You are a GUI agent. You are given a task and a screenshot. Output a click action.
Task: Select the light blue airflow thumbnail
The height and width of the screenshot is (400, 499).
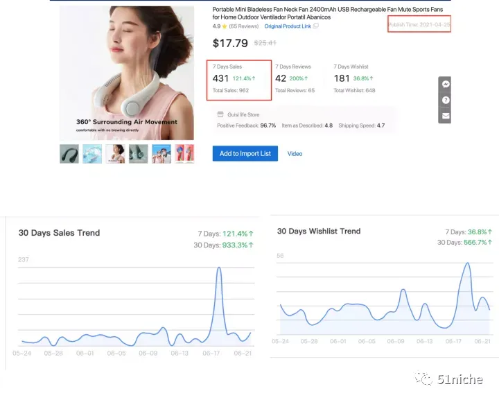[92, 154]
